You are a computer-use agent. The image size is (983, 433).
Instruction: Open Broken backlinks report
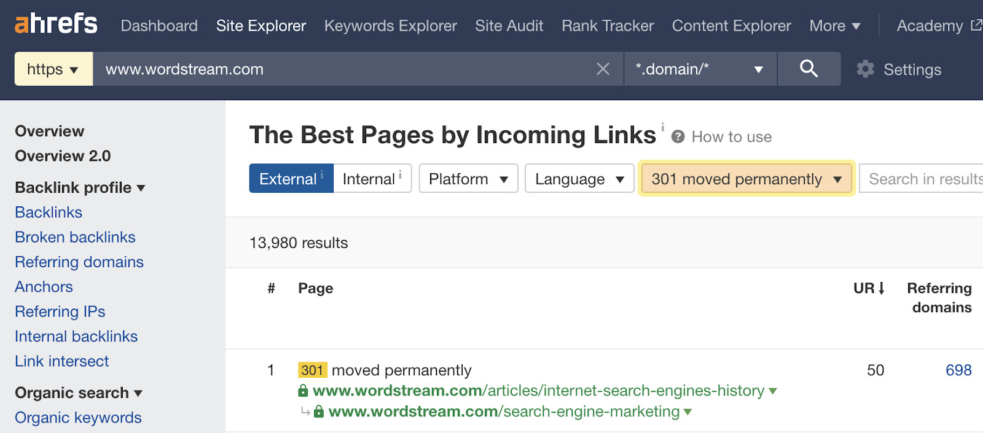point(75,237)
